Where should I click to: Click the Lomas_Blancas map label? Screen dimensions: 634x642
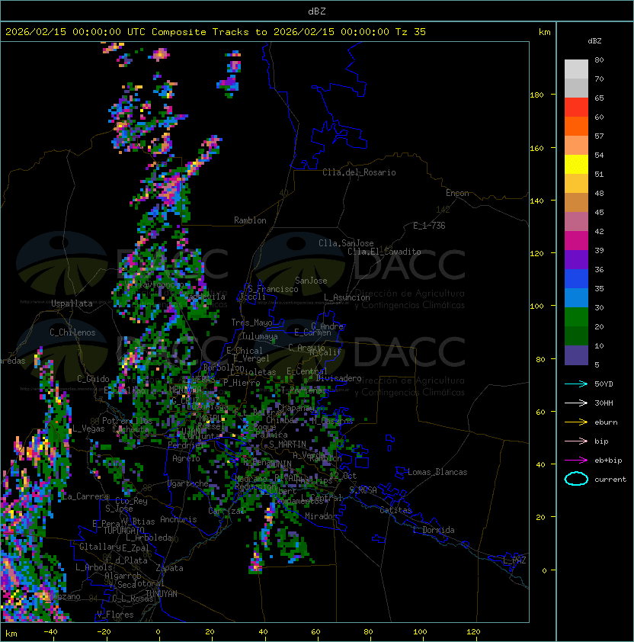pyautogui.click(x=437, y=472)
